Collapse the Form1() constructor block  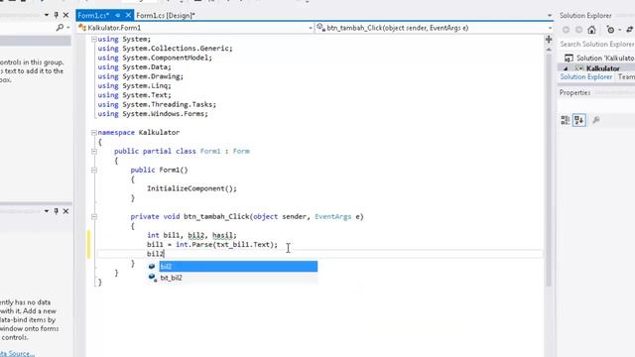94,170
